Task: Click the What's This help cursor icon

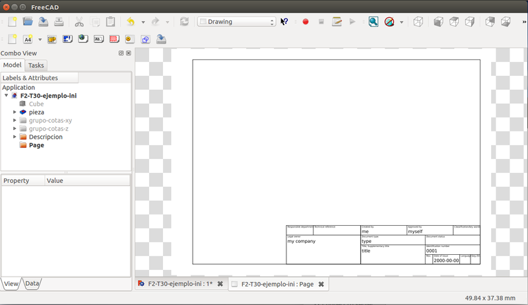Action: pos(284,22)
